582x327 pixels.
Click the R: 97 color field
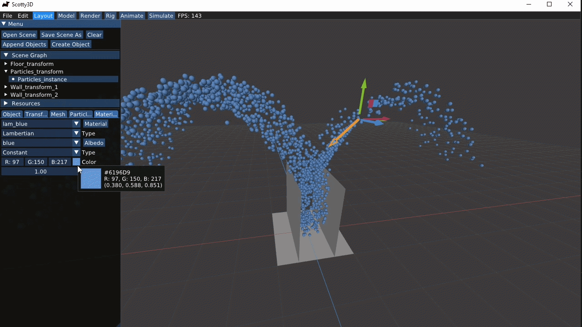pyautogui.click(x=12, y=162)
